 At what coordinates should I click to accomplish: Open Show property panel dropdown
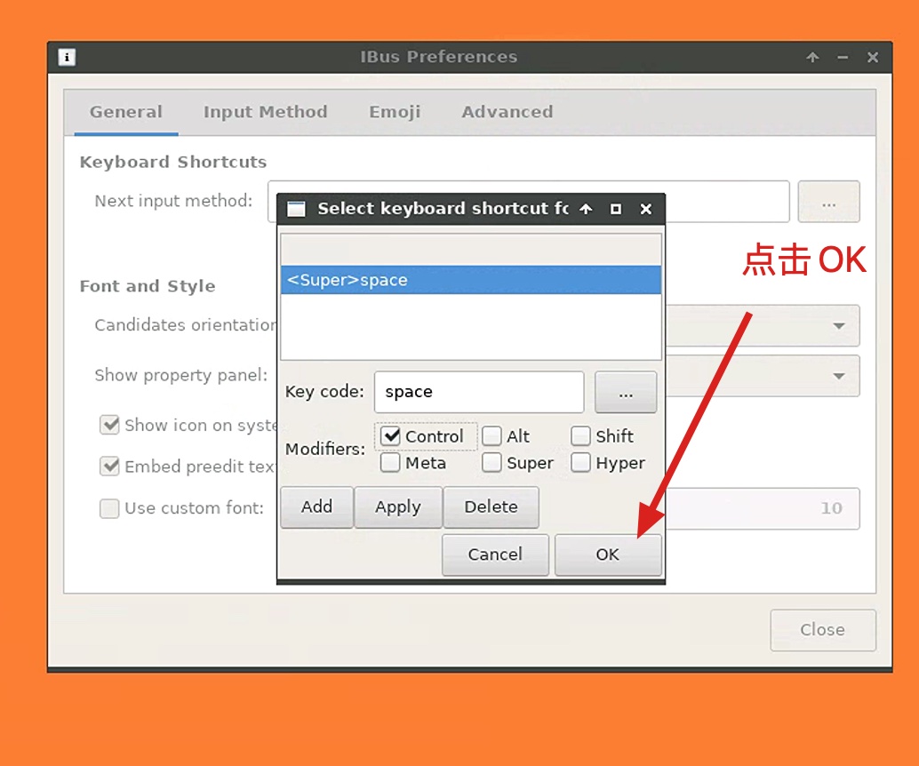coord(763,376)
